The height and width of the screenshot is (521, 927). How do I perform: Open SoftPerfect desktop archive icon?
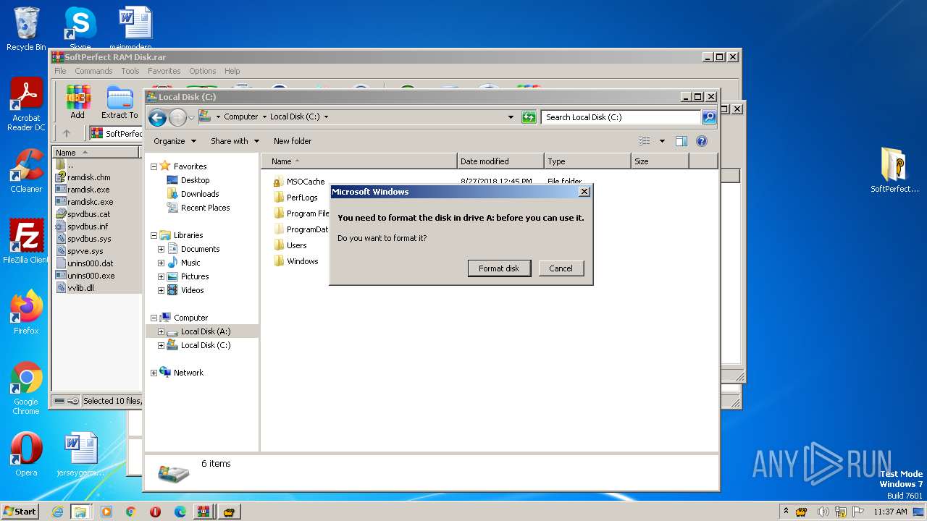tap(894, 170)
